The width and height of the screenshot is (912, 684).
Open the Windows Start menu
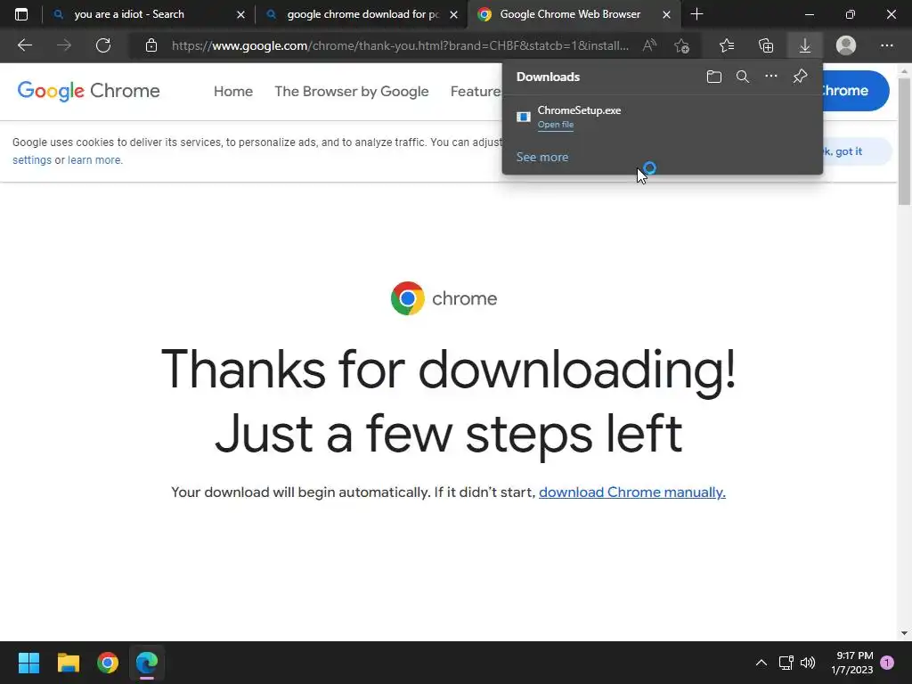click(x=28, y=663)
